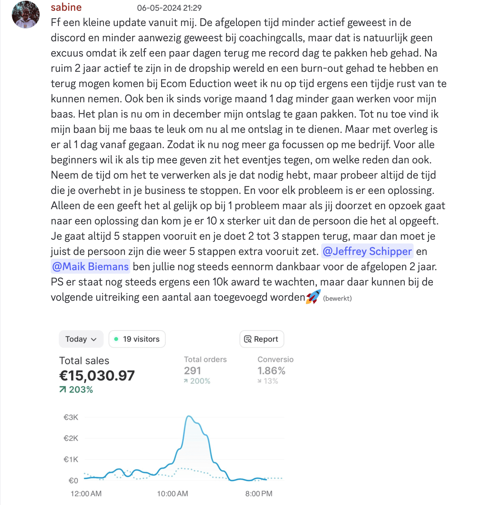Click the 200% orders increase arrow icon
Screen dimensions: 482x505
(186, 381)
